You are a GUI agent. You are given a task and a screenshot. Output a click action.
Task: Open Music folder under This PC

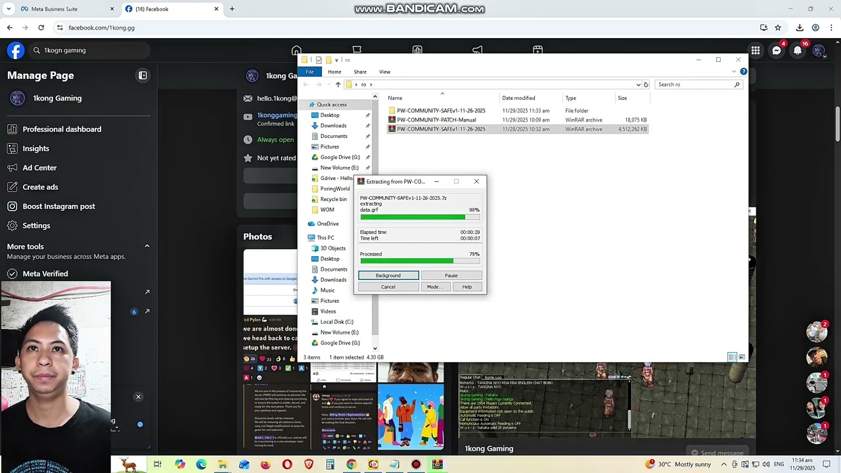[327, 290]
